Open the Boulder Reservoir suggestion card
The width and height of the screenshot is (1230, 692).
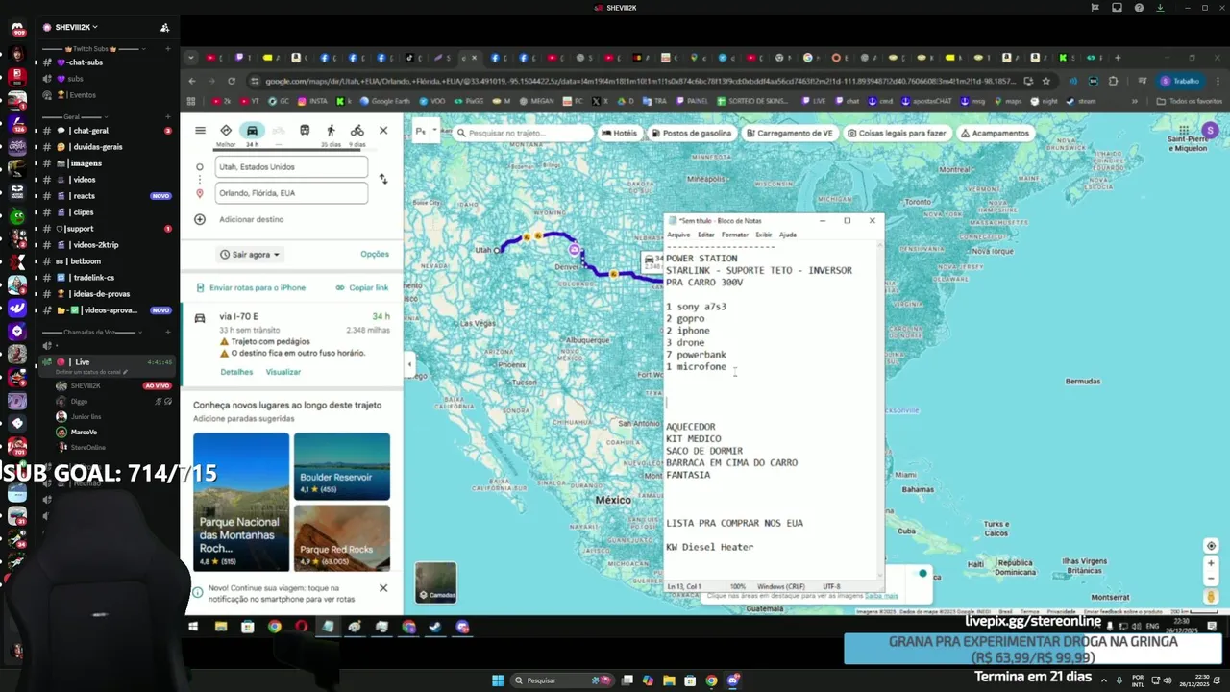click(342, 466)
